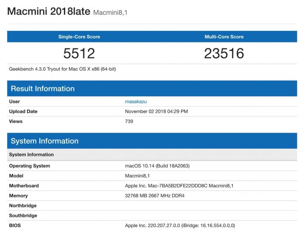Screen dimensions: 306x236
Task: Click the blue System Information section header
Action: [44, 141]
